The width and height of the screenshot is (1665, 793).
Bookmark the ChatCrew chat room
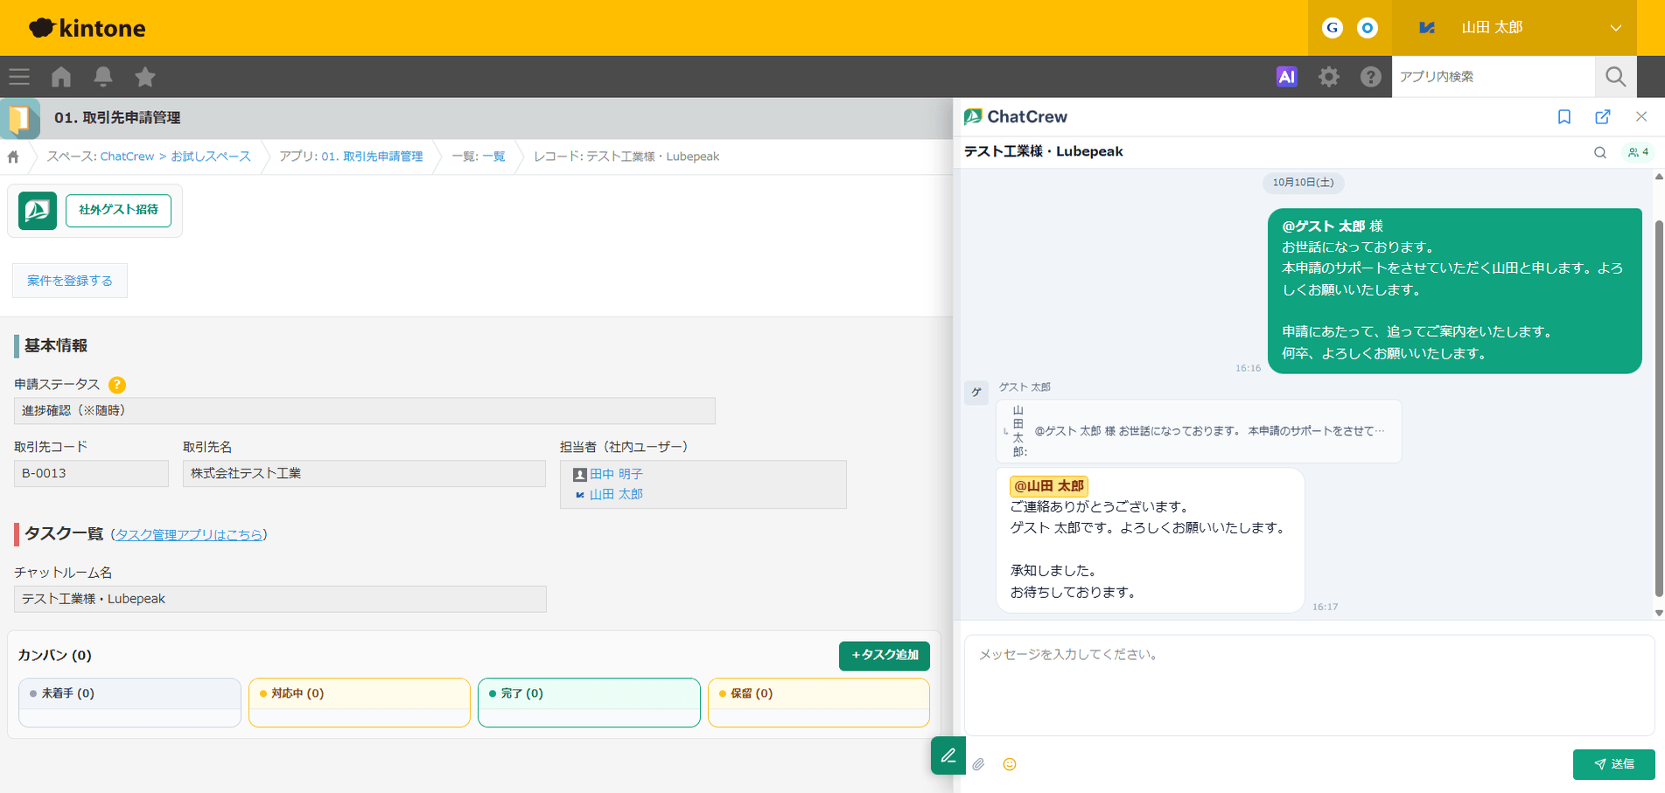[1564, 117]
